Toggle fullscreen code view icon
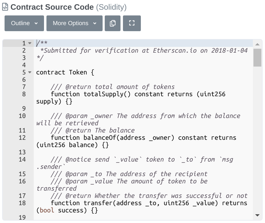 point(132,23)
